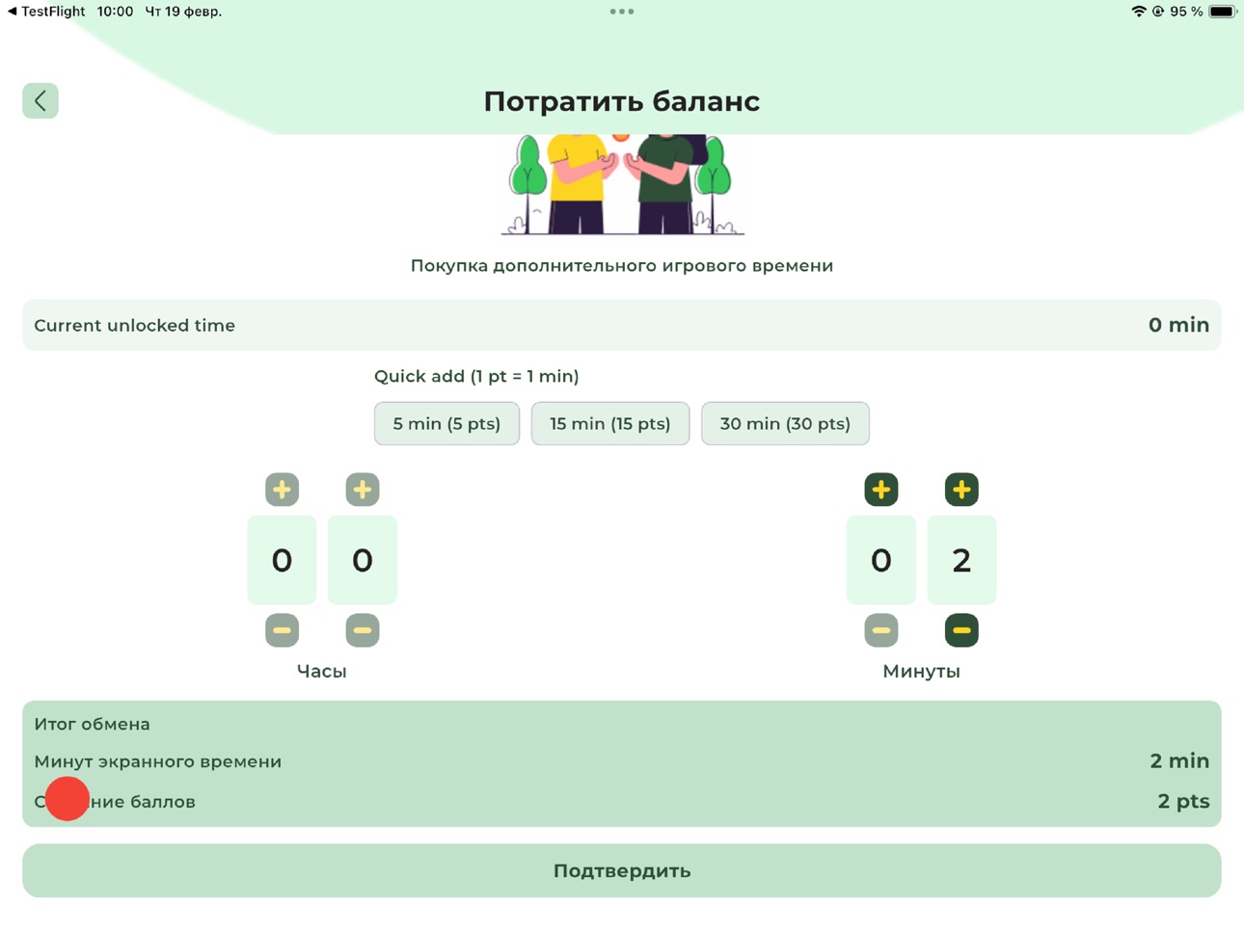Tap the Current unlocked time row
Screen dimensions: 1244x933
(622, 325)
